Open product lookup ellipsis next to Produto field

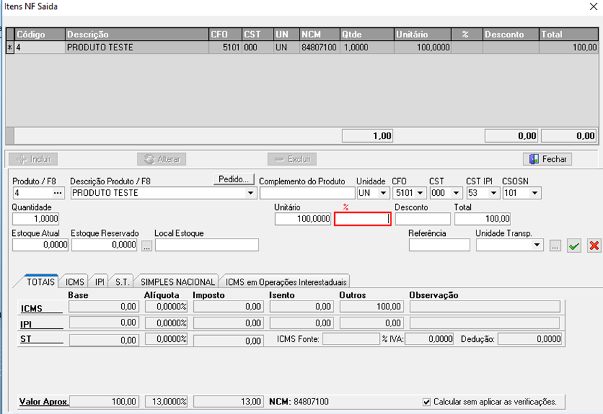[58, 193]
